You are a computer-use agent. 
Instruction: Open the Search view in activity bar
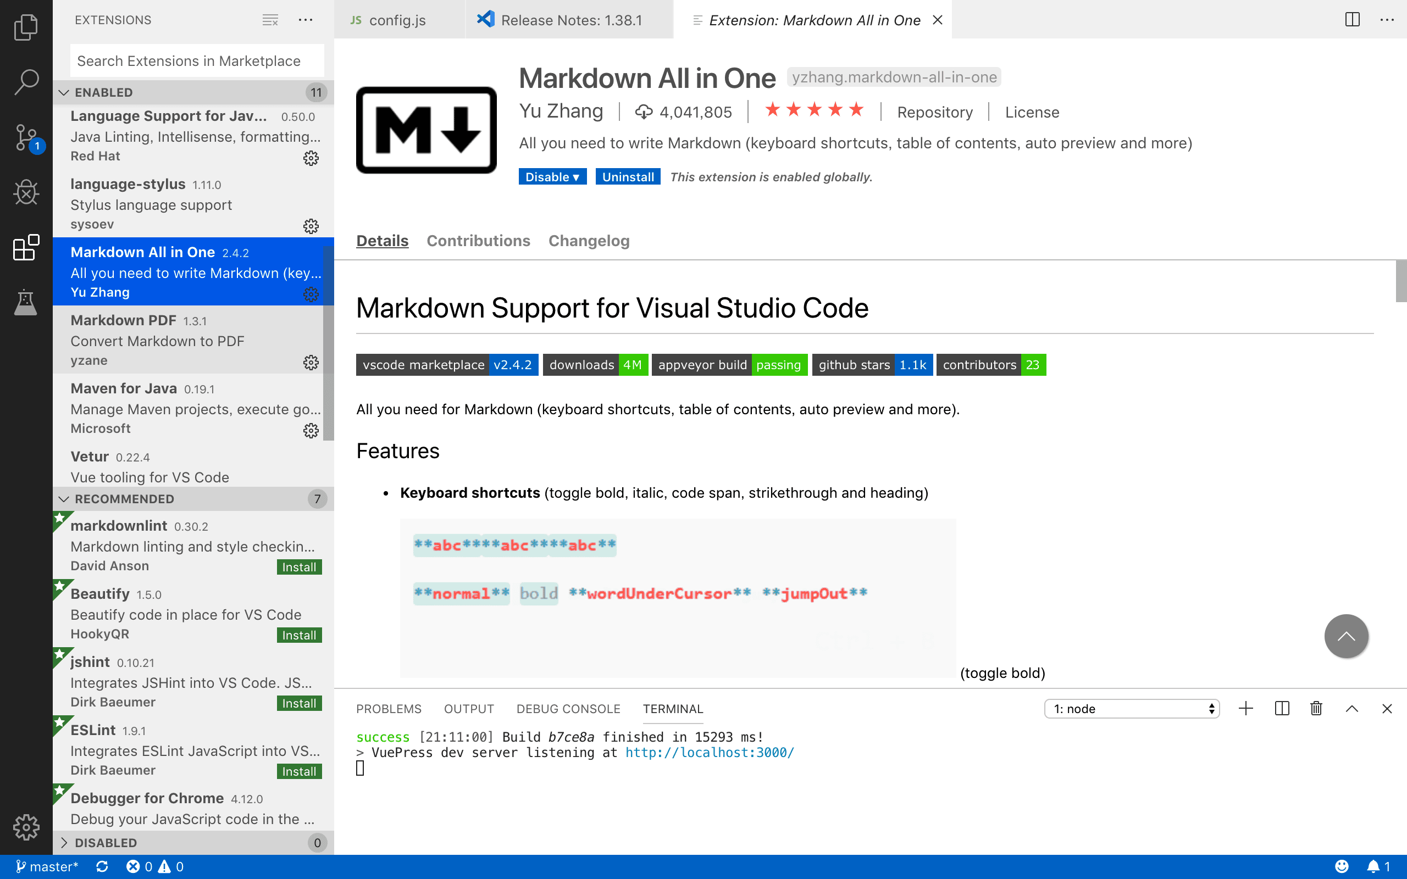click(x=26, y=81)
